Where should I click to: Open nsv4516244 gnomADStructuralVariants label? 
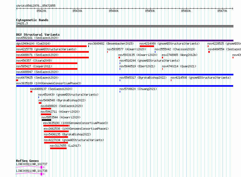[x=149, y=61]
